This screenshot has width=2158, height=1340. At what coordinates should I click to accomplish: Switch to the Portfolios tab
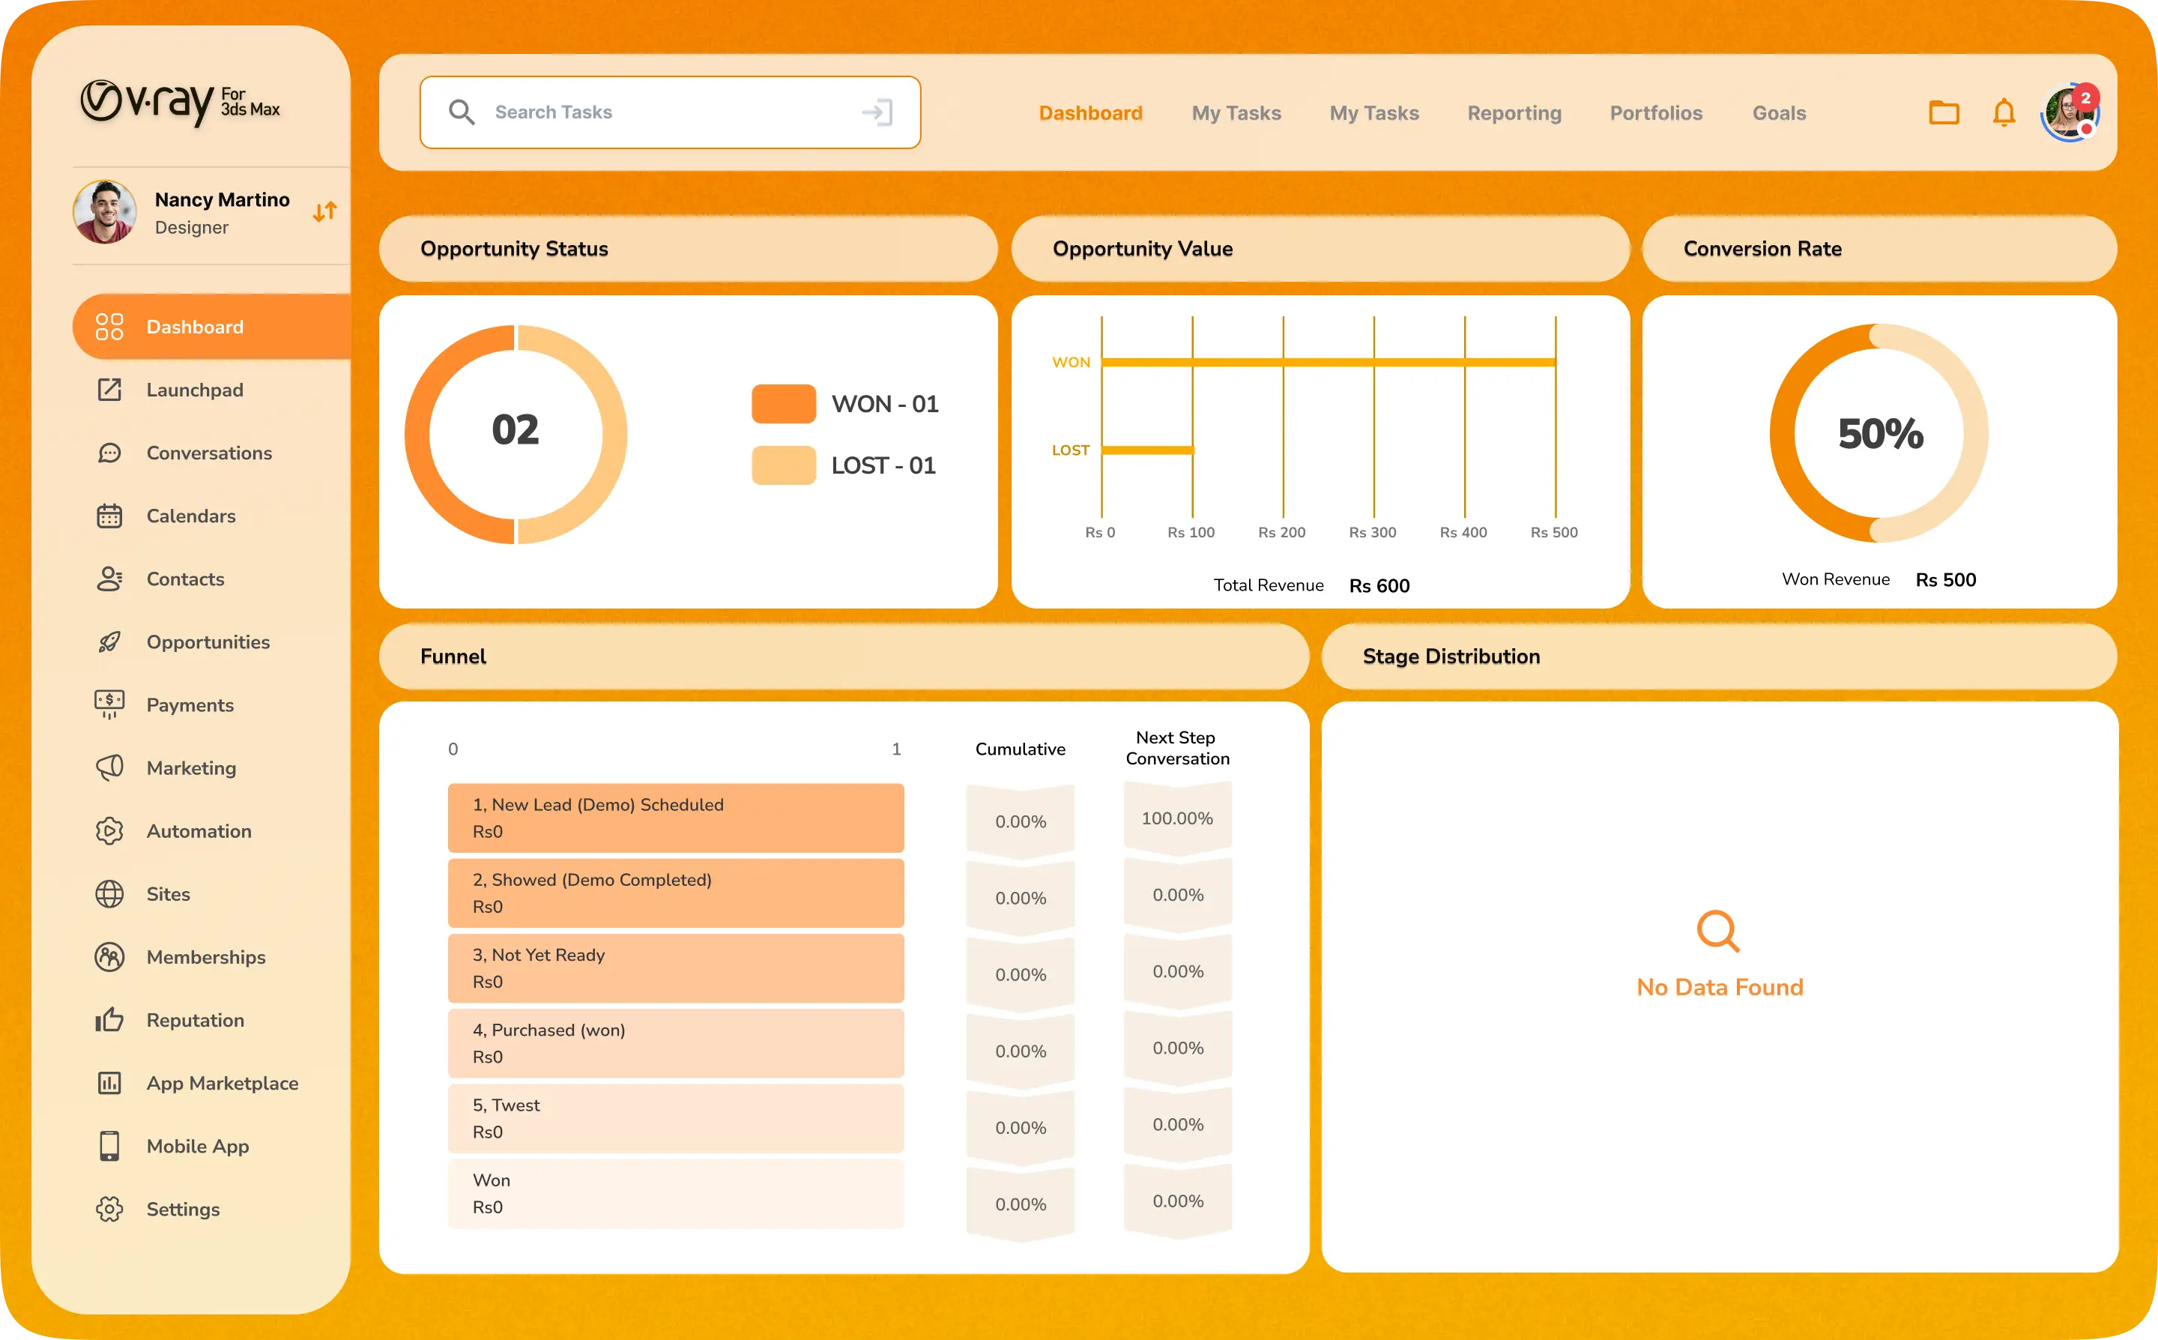pos(1656,112)
